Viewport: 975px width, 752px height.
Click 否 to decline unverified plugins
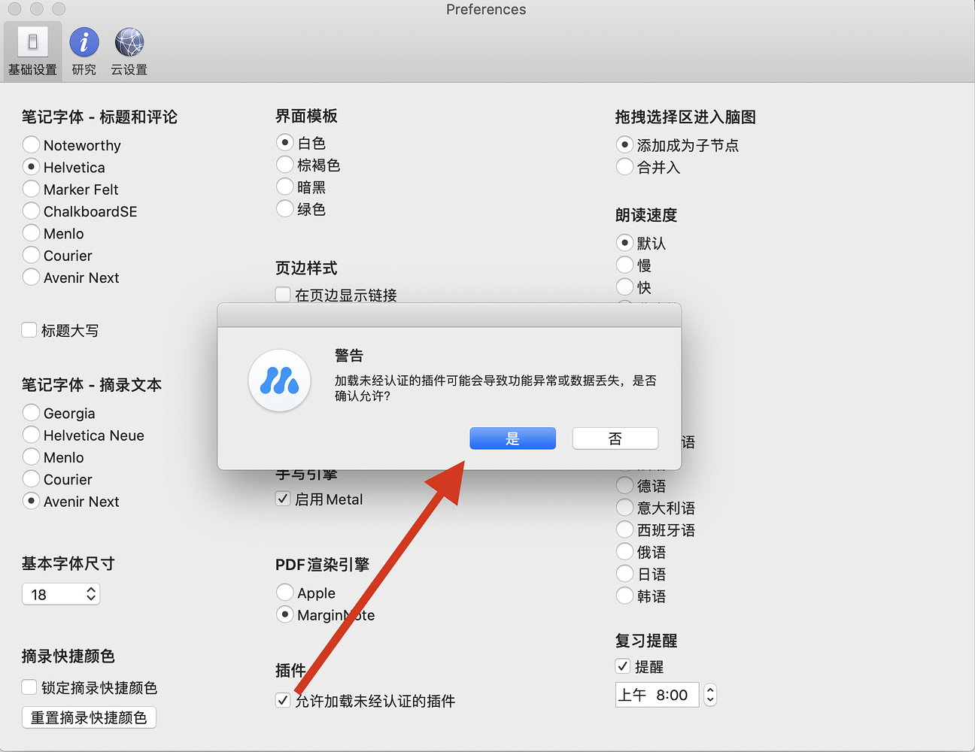[x=615, y=438]
